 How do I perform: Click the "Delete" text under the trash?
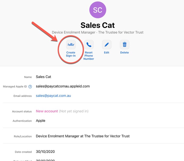pyautogui.click(x=124, y=52)
